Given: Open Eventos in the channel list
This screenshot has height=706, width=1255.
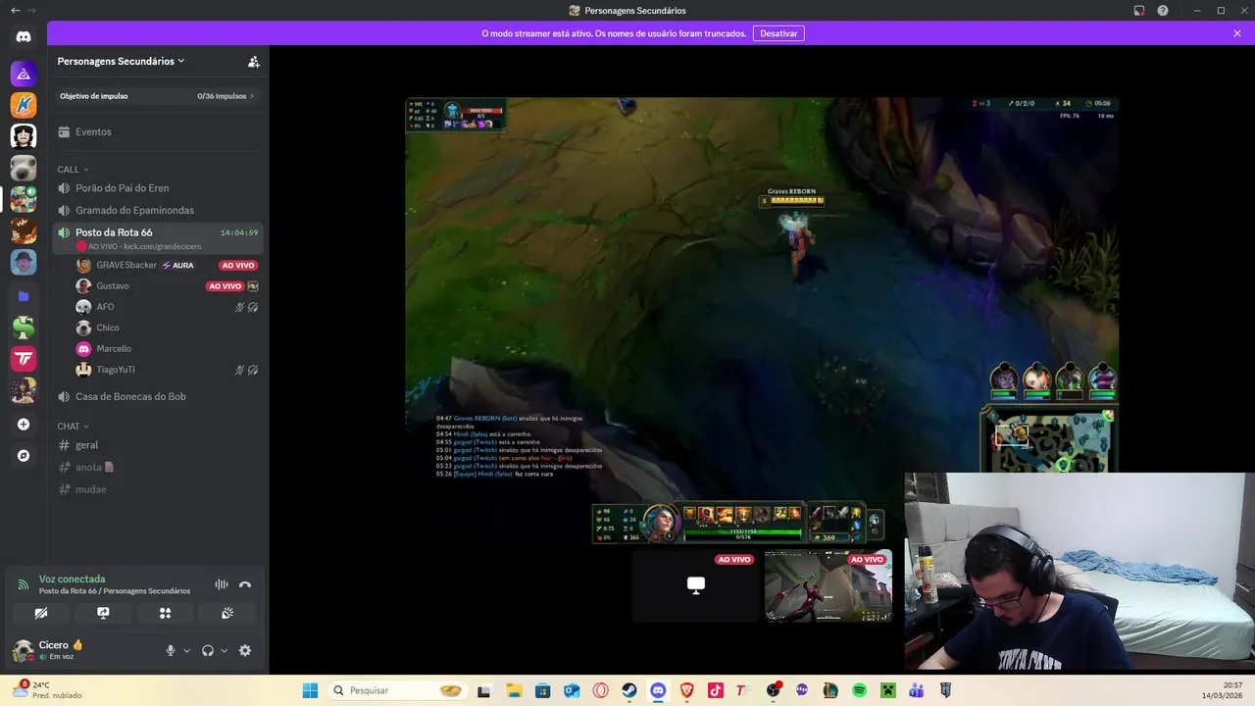Looking at the screenshot, I should (x=158, y=131).
